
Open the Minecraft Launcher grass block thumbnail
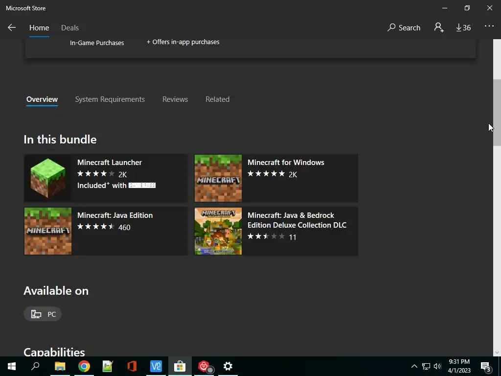[x=48, y=178]
